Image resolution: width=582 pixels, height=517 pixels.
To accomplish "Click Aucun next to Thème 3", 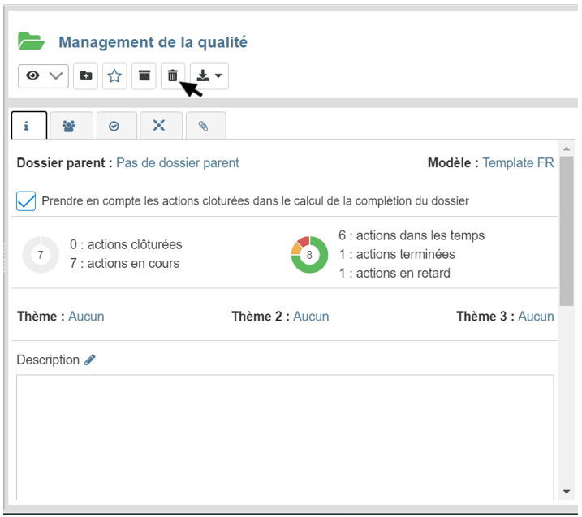I will pos(536,316).
